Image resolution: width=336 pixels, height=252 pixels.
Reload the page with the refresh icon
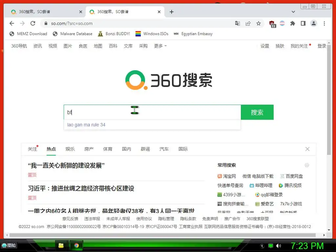click(x=33, y=23)
